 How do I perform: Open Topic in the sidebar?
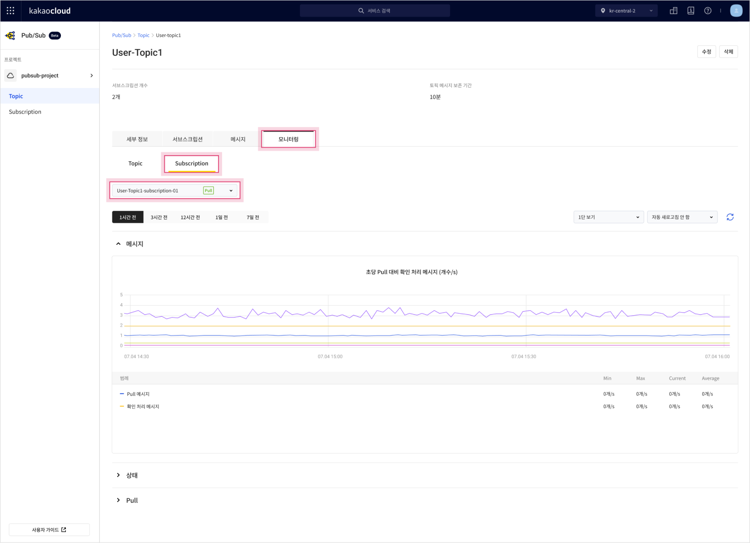point(50,96)
